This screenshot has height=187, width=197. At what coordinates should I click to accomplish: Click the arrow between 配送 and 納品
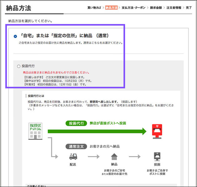point(94,156)
